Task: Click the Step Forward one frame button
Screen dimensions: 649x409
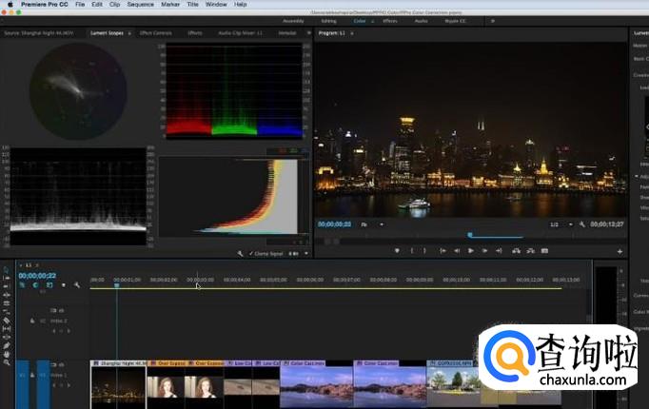Action: pyautogui.click(x=484, y=251)
